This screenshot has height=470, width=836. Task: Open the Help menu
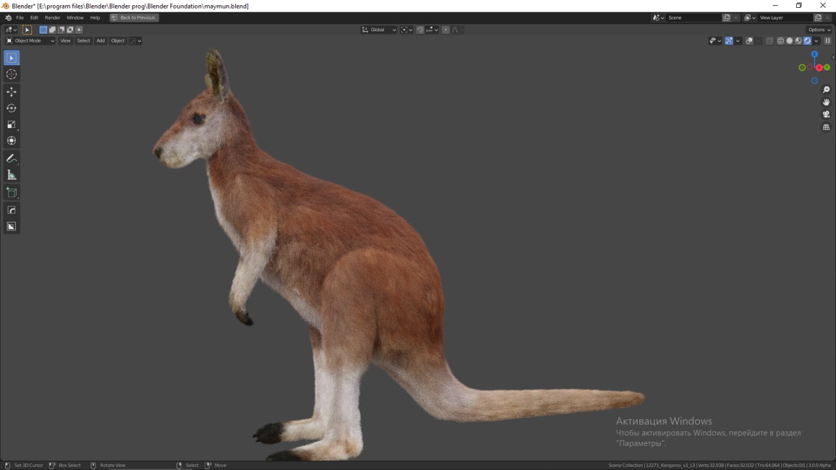tap(95, 18)
